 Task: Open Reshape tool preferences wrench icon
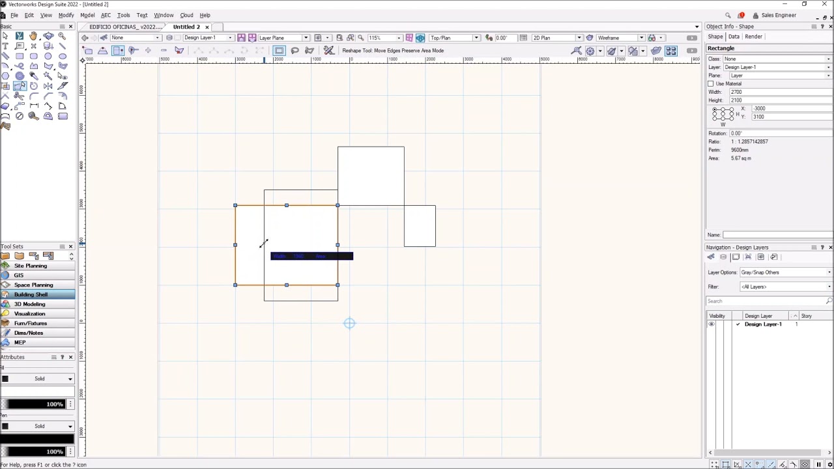[329, 51]
